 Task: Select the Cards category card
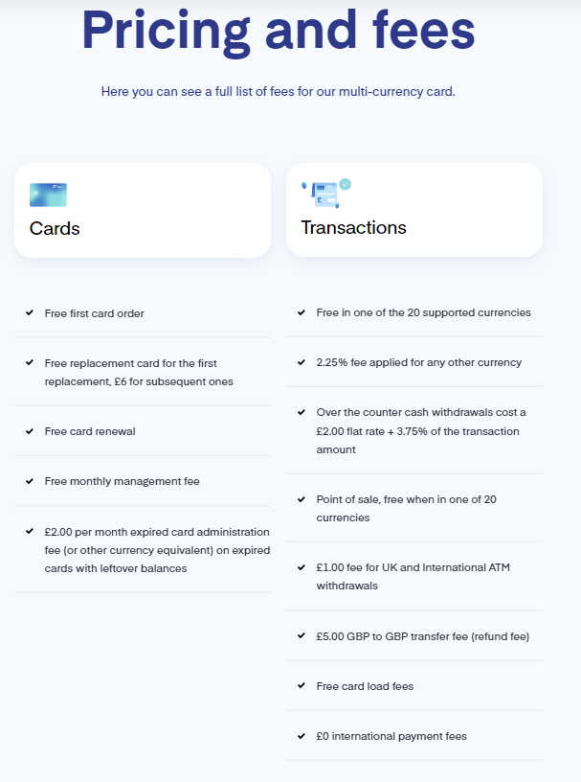(x=143, y=210)
